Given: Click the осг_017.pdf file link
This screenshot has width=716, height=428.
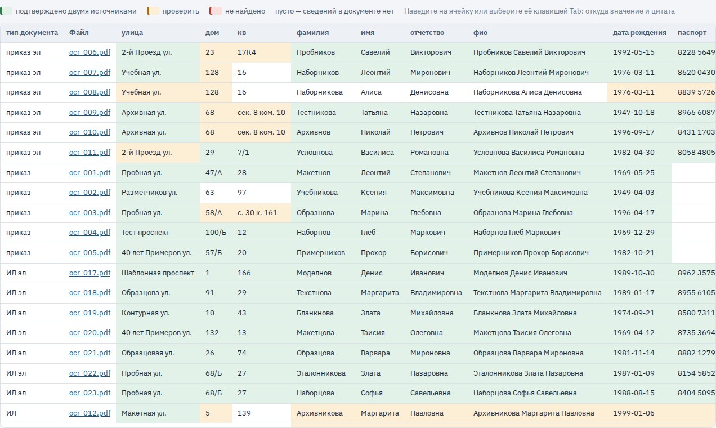Looking at the screenshot, I should click(x=90, y=273).
